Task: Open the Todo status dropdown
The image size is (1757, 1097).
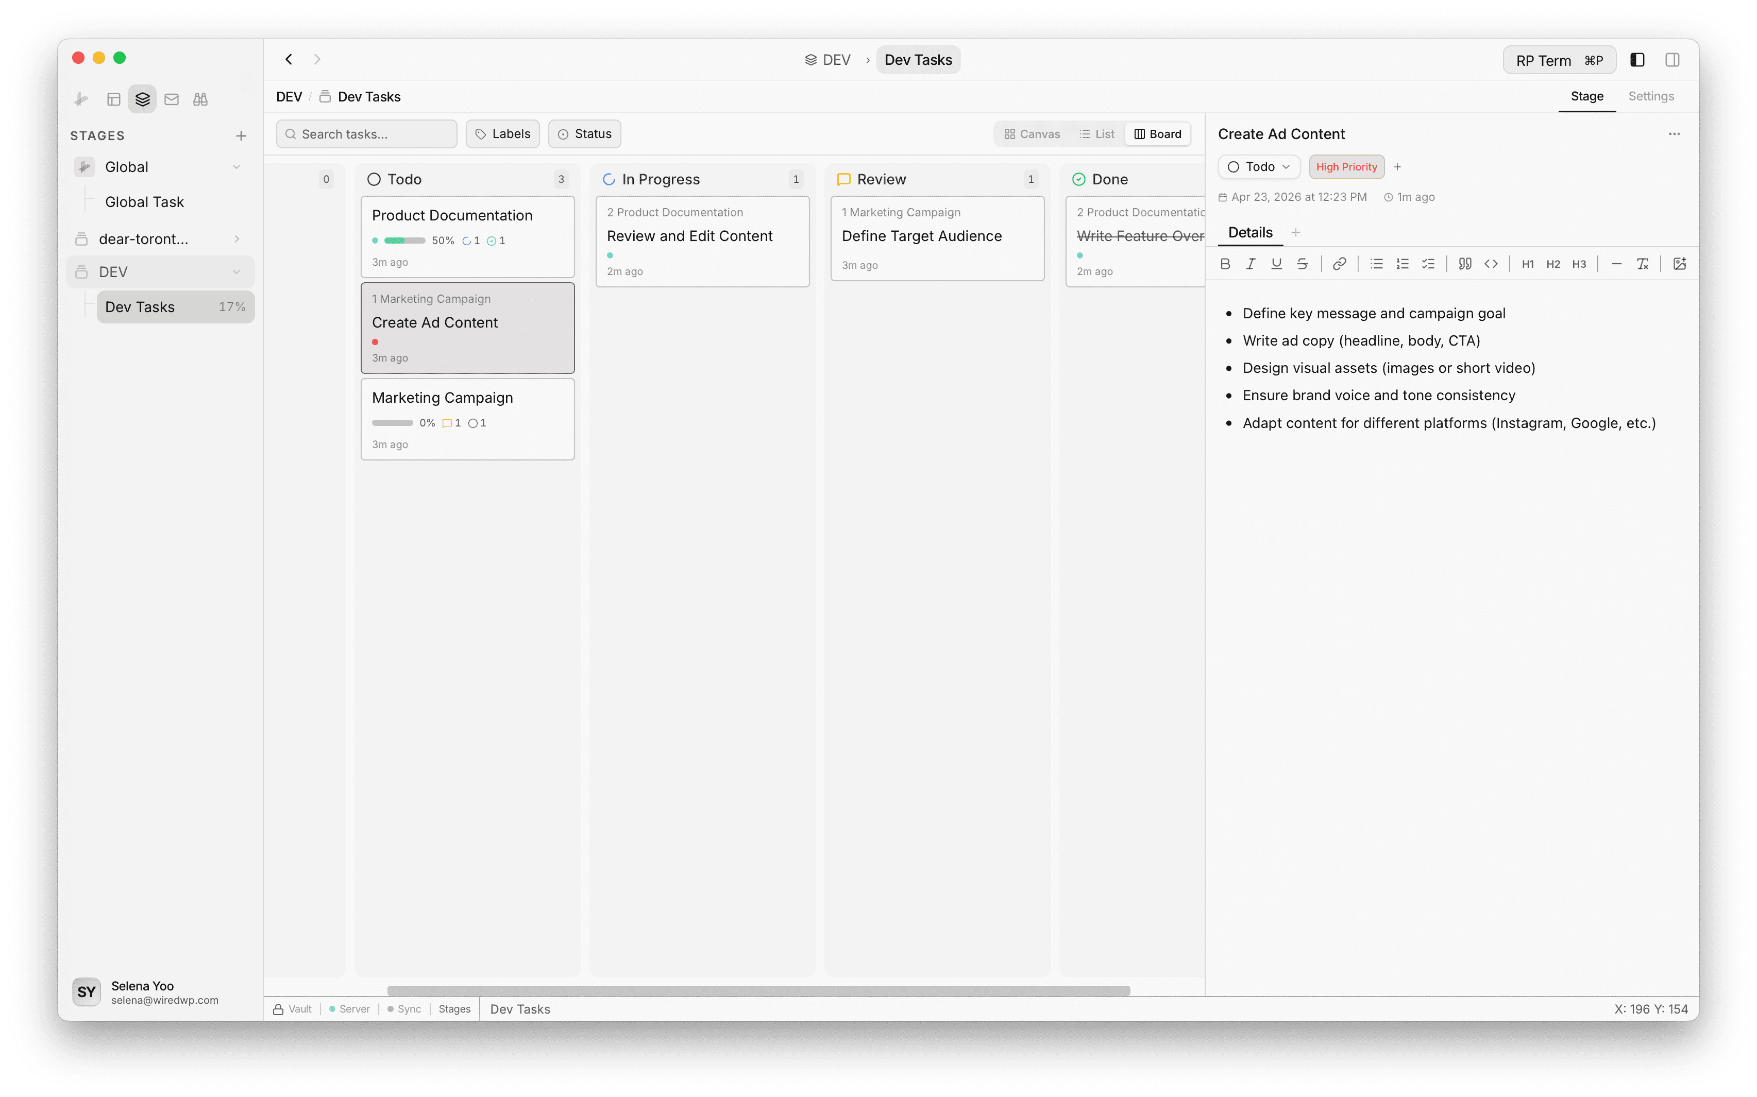Action: click(x=1258, y=167)
